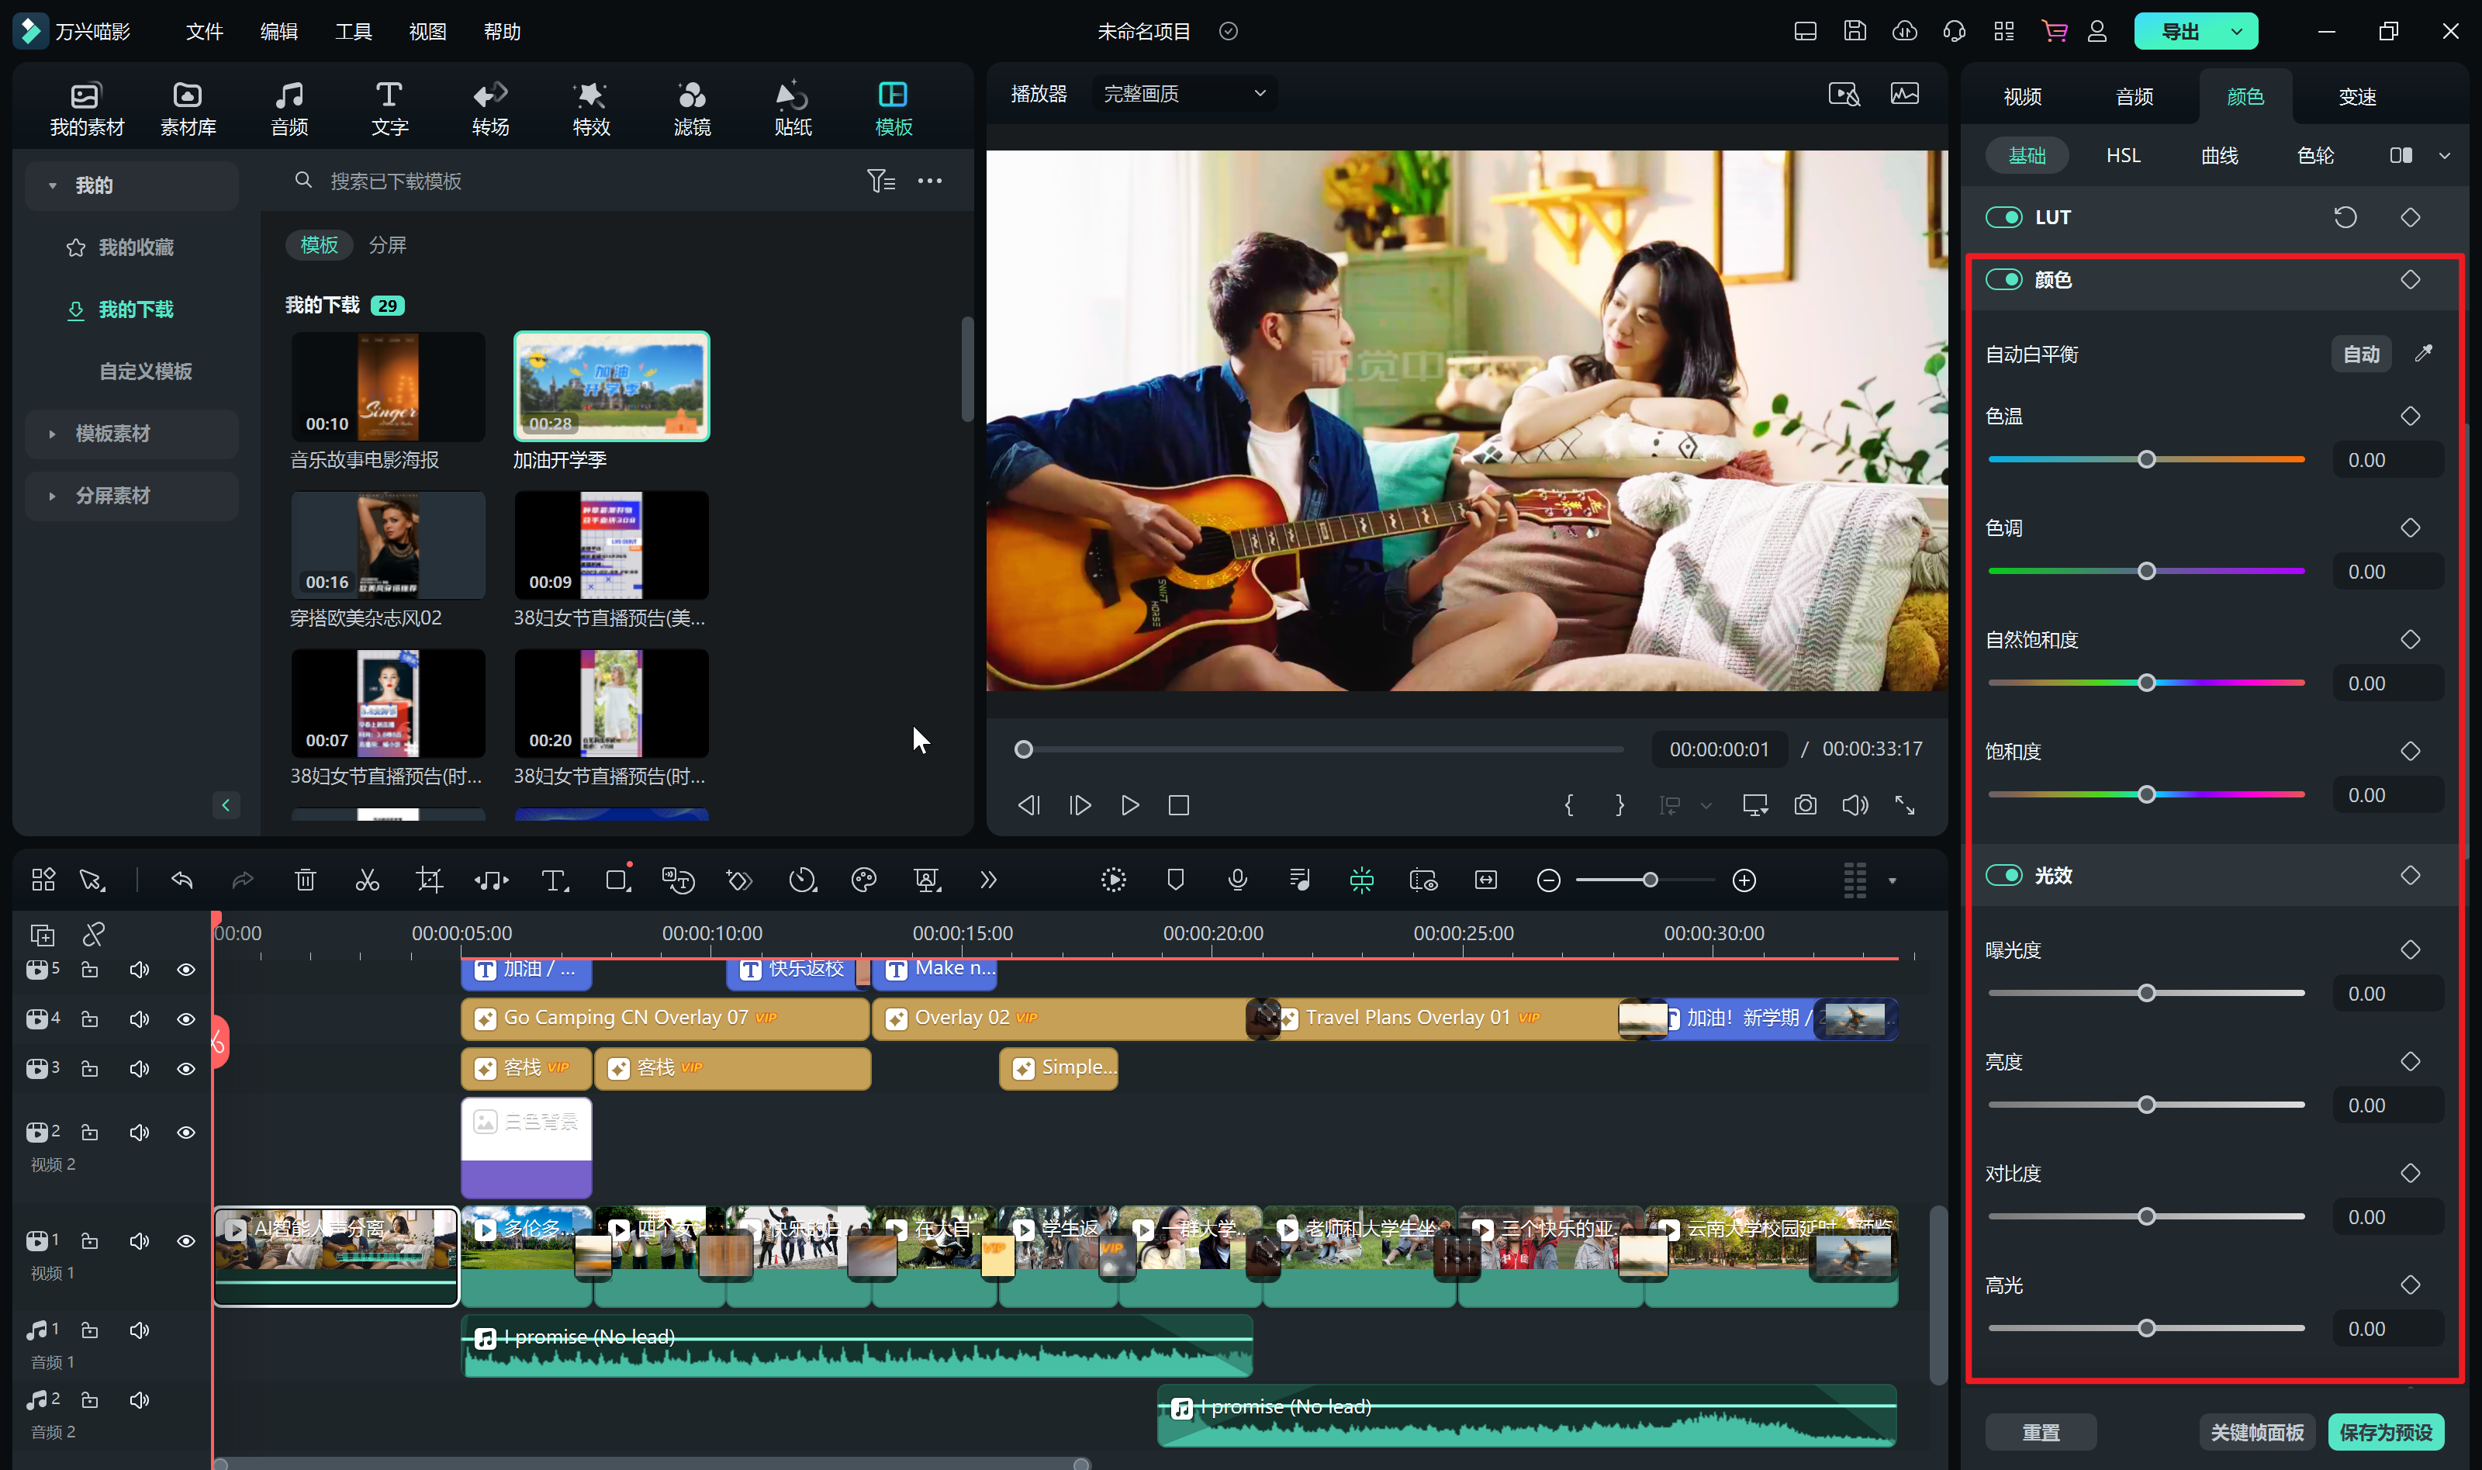Add keyframe diamond for 色温
2482x1470 pixels.
[2411, 416]
